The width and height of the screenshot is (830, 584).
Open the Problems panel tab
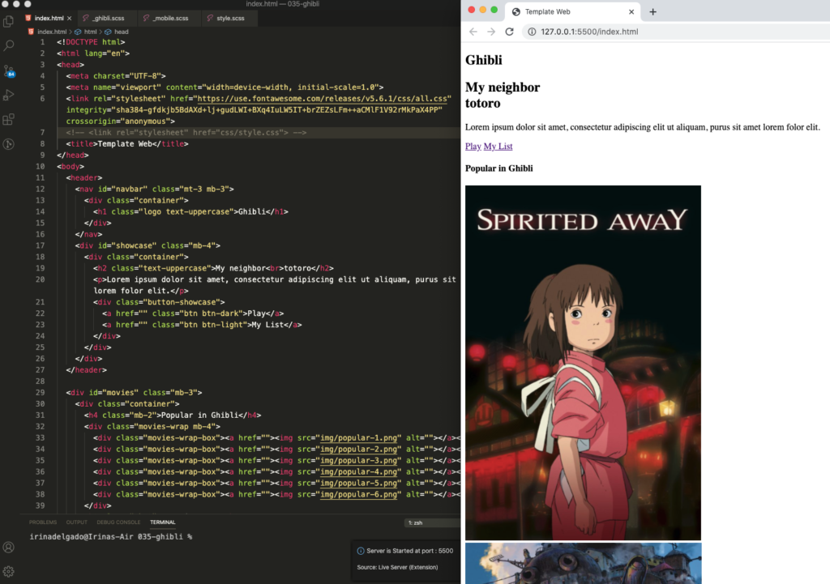click(43, 522)
